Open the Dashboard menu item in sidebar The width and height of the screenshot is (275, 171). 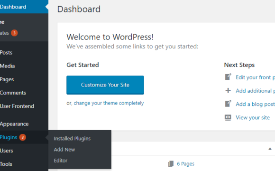point(24,7)
